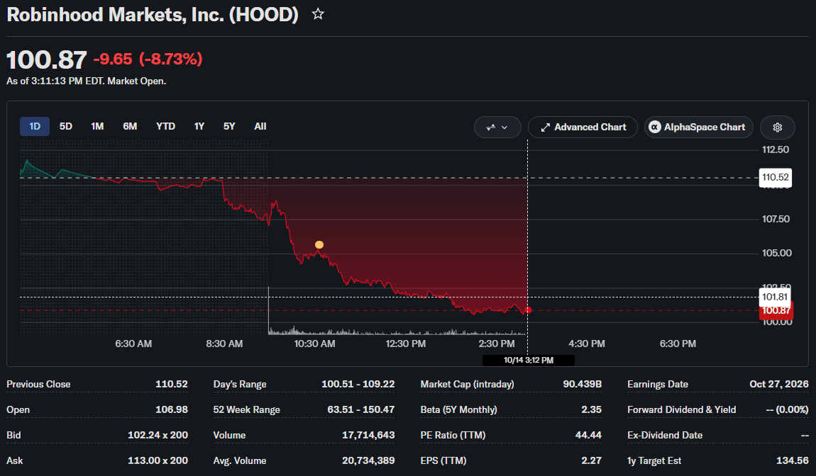Select the 1D time range tab
The image size is (816, 476).
[35, 126]
